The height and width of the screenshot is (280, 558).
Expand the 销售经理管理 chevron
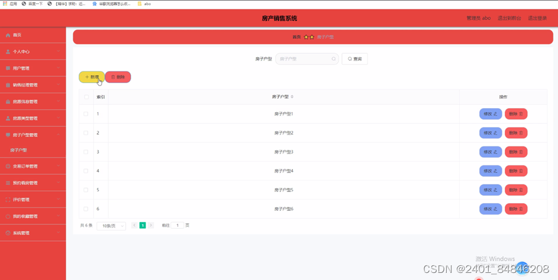tap(59, 85)
